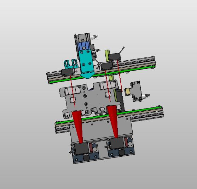
Task: Select the leftmost dashed red line
Action: coord(73,91)
